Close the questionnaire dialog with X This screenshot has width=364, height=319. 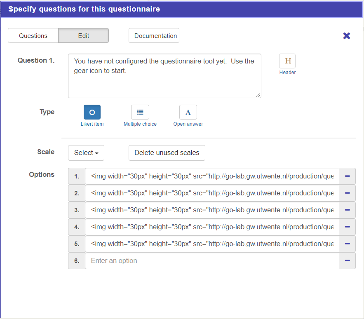pyautogui.click(x=347, y=36)
